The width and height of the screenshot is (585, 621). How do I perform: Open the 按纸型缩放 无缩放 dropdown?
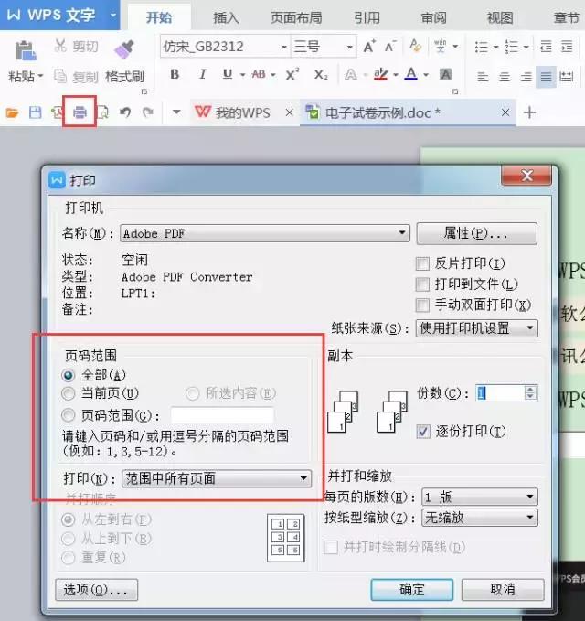pos(480,518)
